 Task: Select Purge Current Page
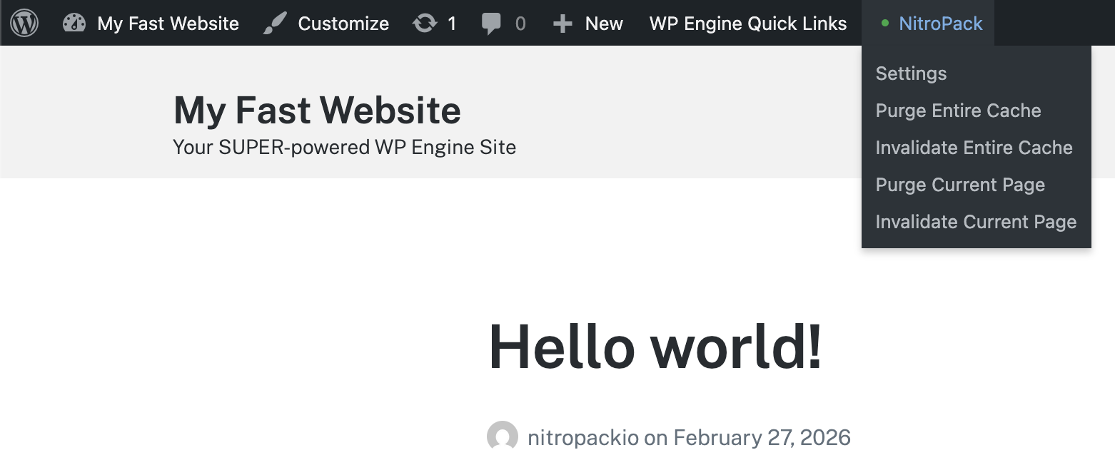click(960, 185)
